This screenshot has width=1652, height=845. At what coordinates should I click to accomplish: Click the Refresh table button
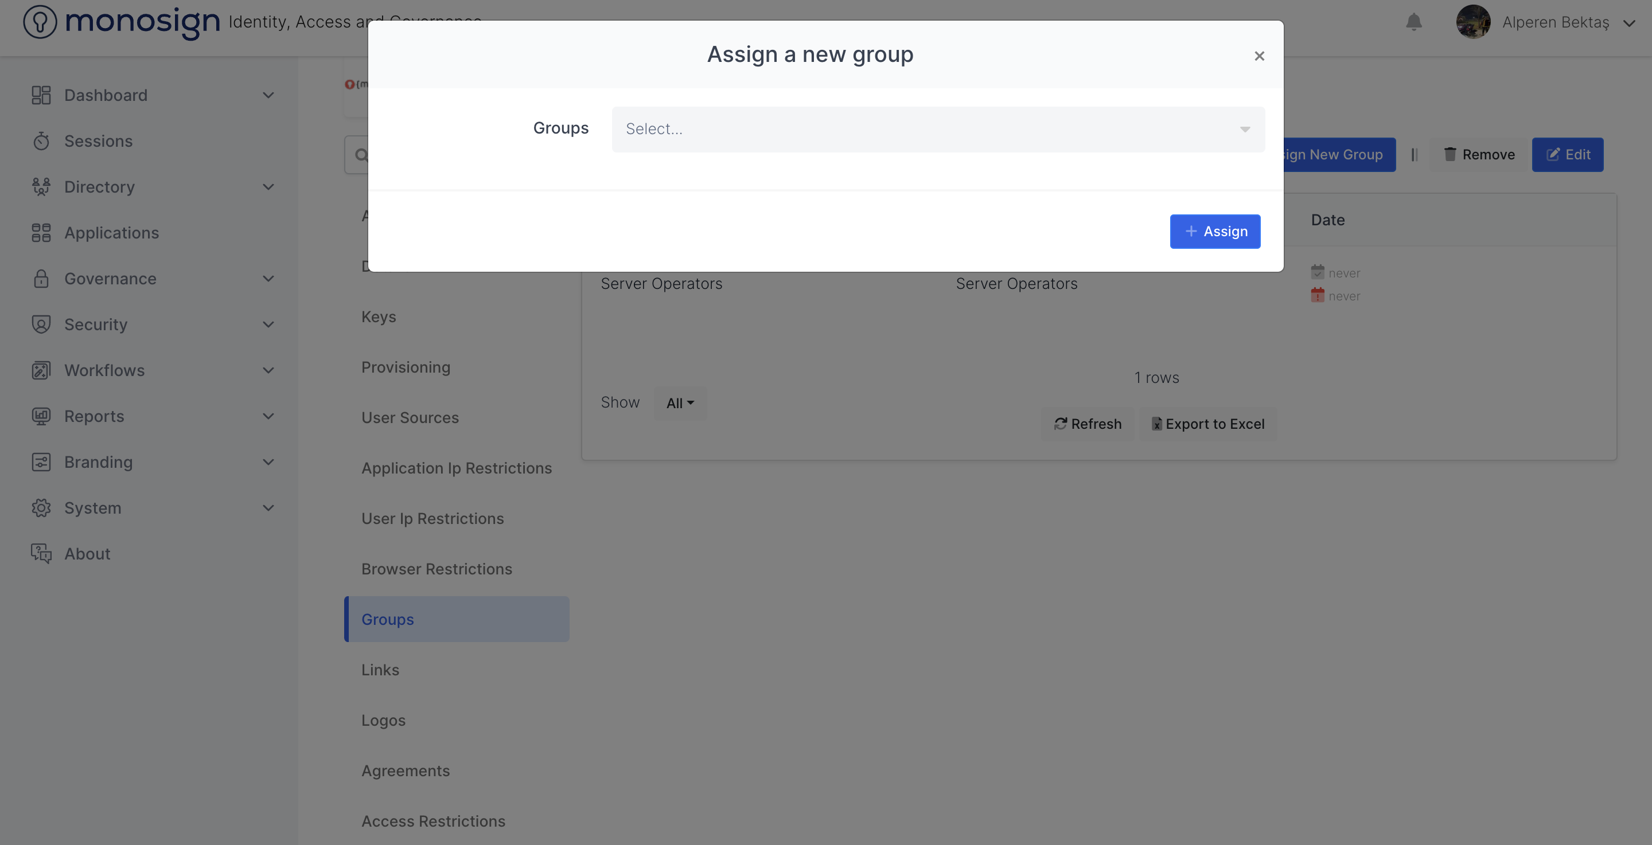(1088, 424)
